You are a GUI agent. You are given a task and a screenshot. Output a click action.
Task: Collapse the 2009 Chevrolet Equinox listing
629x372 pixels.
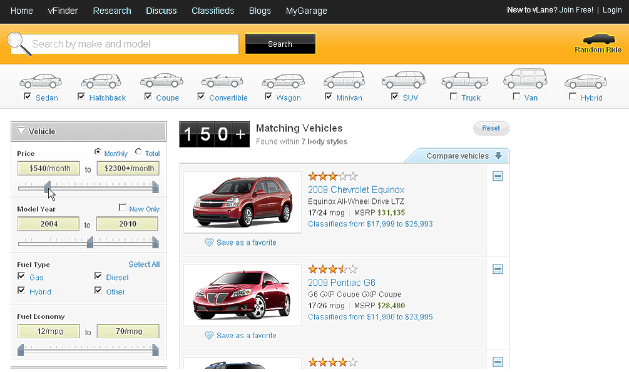(498, 176)
